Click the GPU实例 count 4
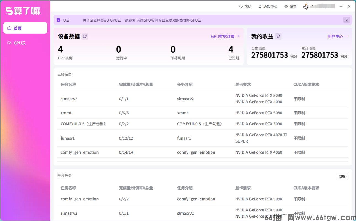Viewport: 356px width, 221px height. click(x=60, y=49)
